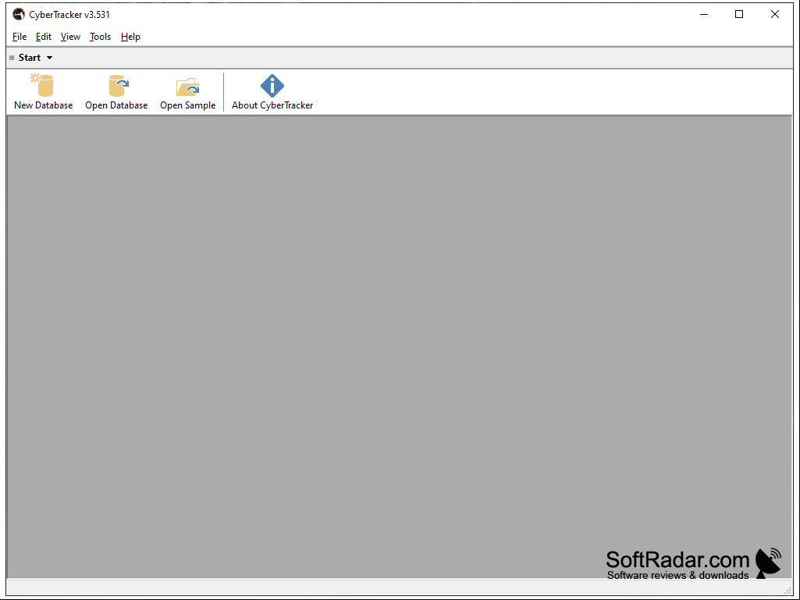800x600 pixels.
Task: Open the Tools menu
Action: pyautogui.click(x=100, y=37)
